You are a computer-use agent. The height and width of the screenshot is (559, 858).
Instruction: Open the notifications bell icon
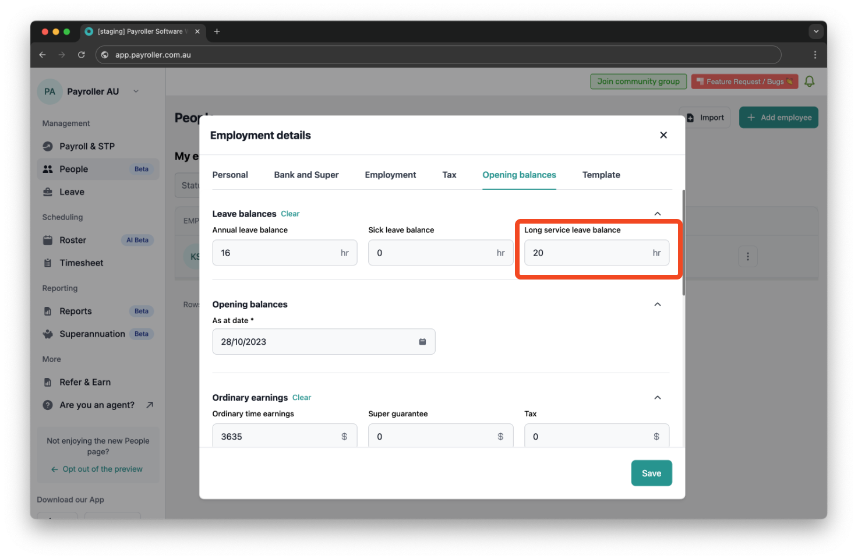tap(810, 81)
